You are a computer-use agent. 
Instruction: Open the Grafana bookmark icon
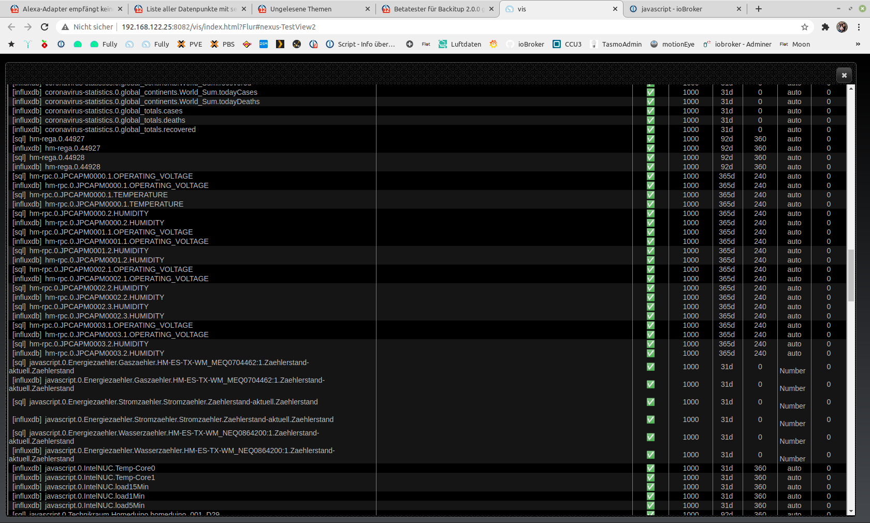point(494,44)
